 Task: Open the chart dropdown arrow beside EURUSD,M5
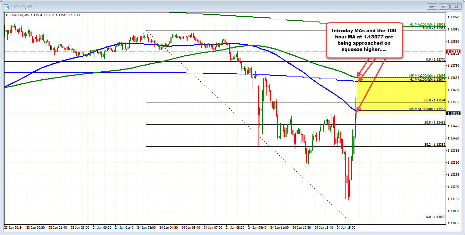coord(7,15)
